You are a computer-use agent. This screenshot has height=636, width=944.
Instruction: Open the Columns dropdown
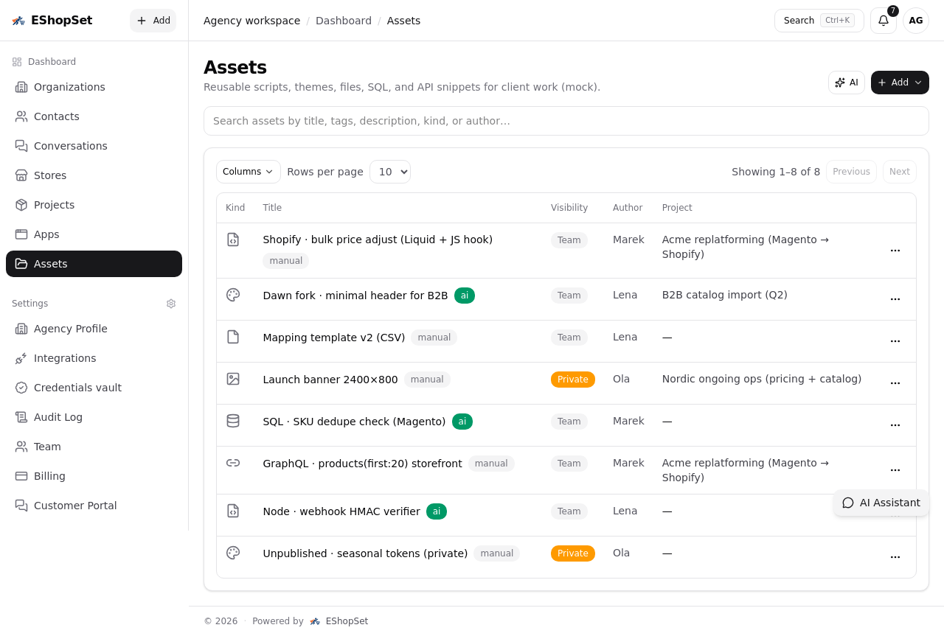[x=248, y=171]
